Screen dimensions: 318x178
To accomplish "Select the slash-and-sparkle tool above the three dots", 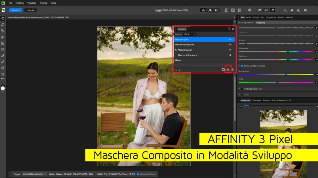I will coord(3,74).
